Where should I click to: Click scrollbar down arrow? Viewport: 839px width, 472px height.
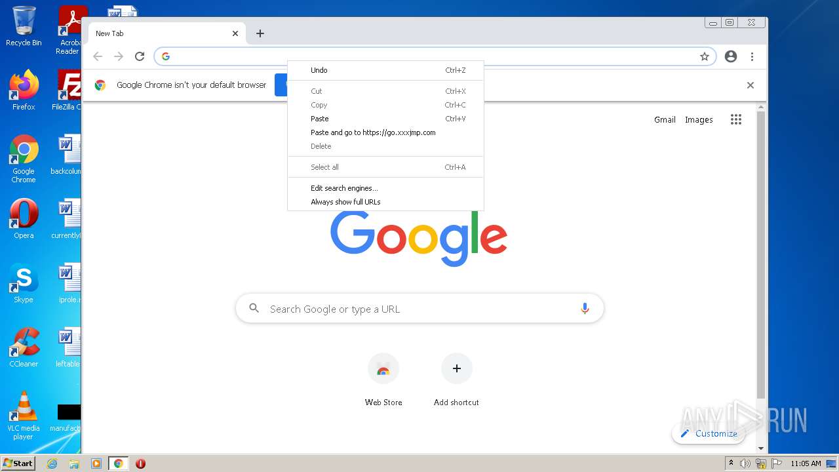tap(761, 448)
